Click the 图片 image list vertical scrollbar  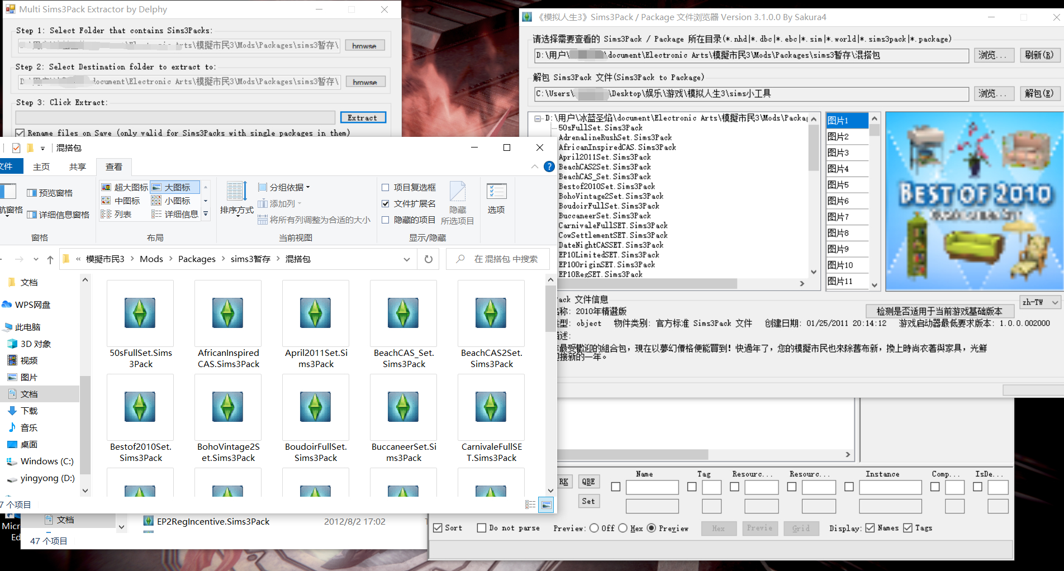click(875, 201)
